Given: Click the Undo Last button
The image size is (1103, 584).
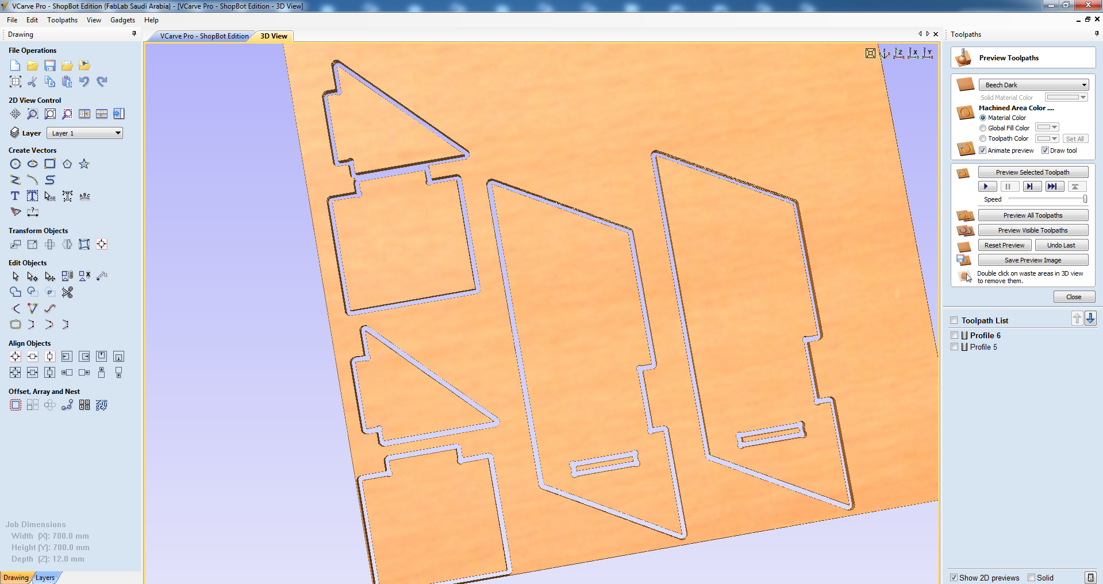Looking at the screenshot, I should pyautogui.click(x=1061, y=245).
